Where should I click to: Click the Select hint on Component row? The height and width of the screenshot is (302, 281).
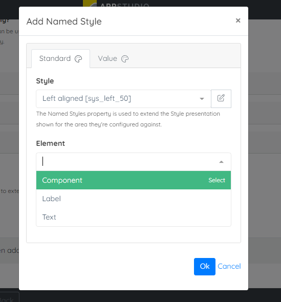[217, 180]
